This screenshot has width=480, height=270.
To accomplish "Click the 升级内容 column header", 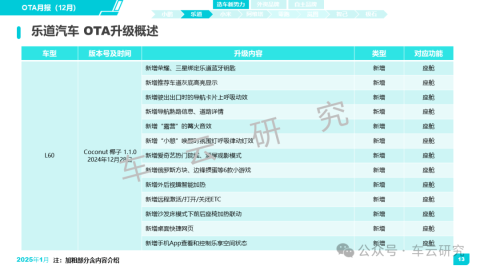I will (248, 53).
